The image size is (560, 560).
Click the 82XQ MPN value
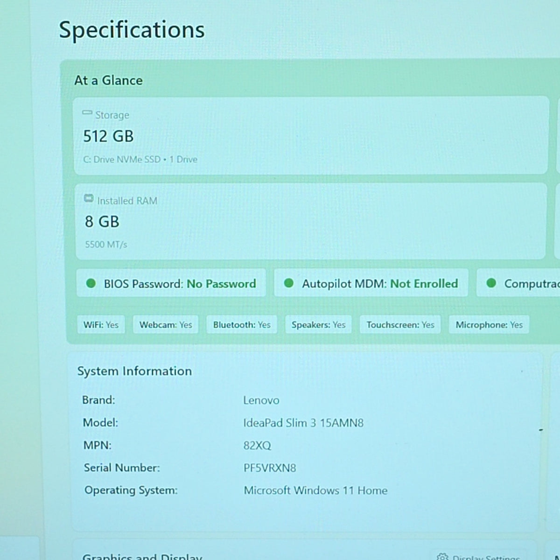(257, 446)
